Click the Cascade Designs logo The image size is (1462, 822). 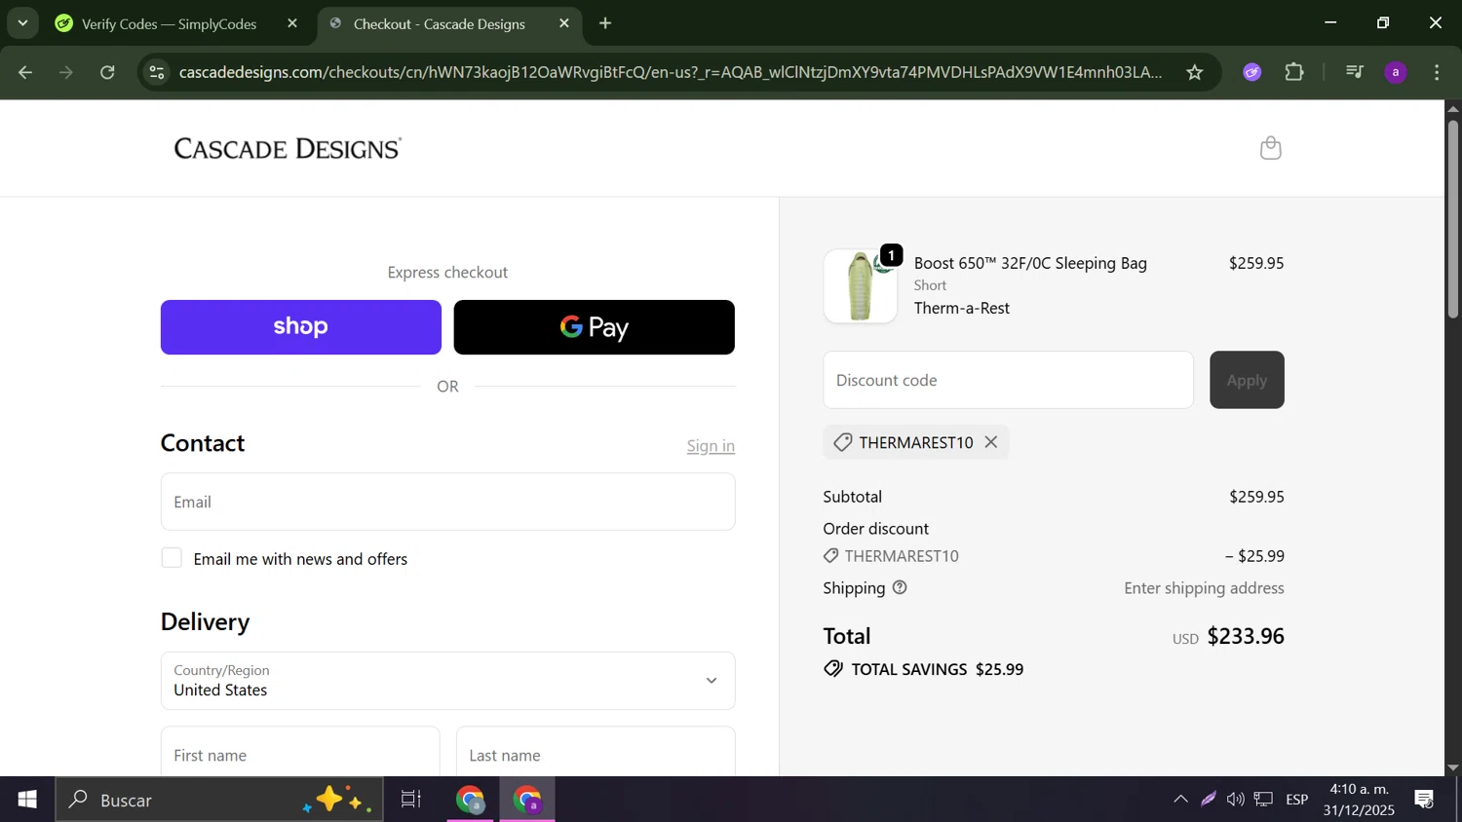coord(288,148)
